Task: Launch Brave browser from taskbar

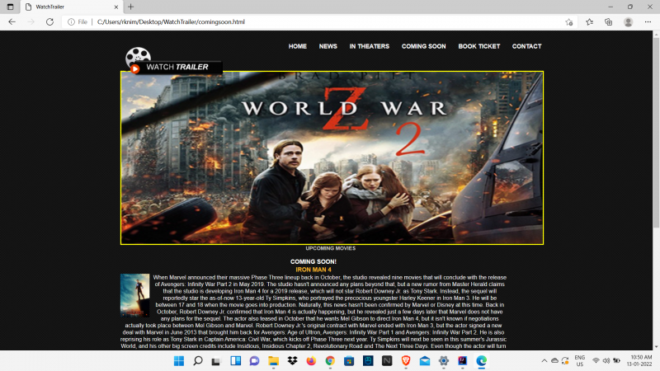Action: [x=406, y=361]
